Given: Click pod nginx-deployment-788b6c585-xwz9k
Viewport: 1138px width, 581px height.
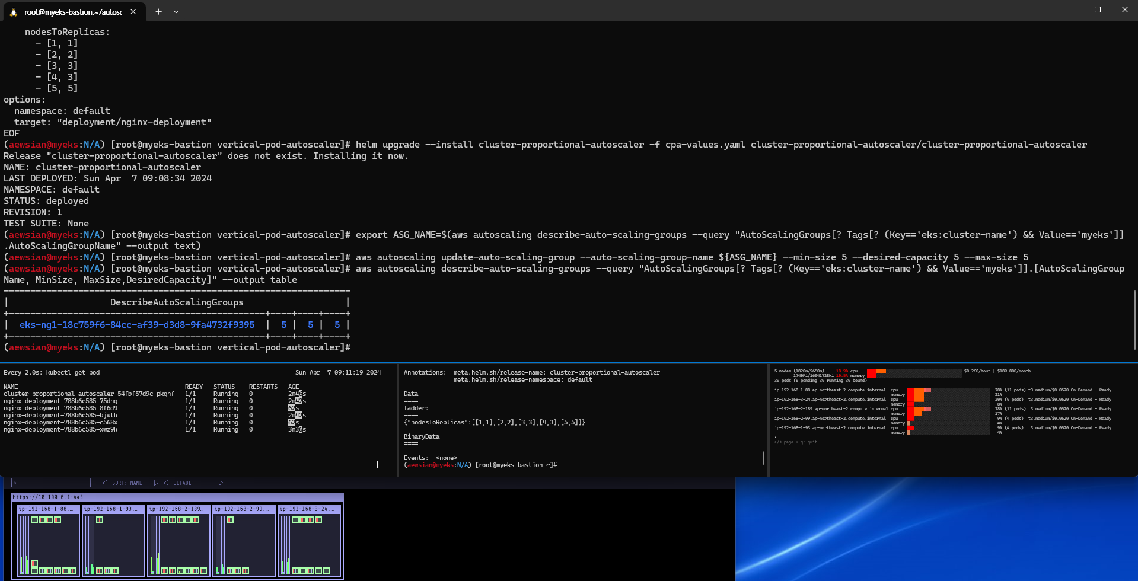Looking at the screenshot, I should coord(60,430).
